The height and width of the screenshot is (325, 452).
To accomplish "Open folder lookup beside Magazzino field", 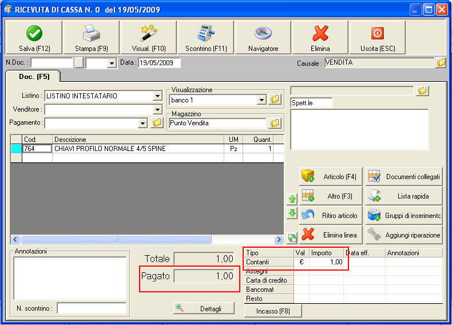I will [275, 123].
